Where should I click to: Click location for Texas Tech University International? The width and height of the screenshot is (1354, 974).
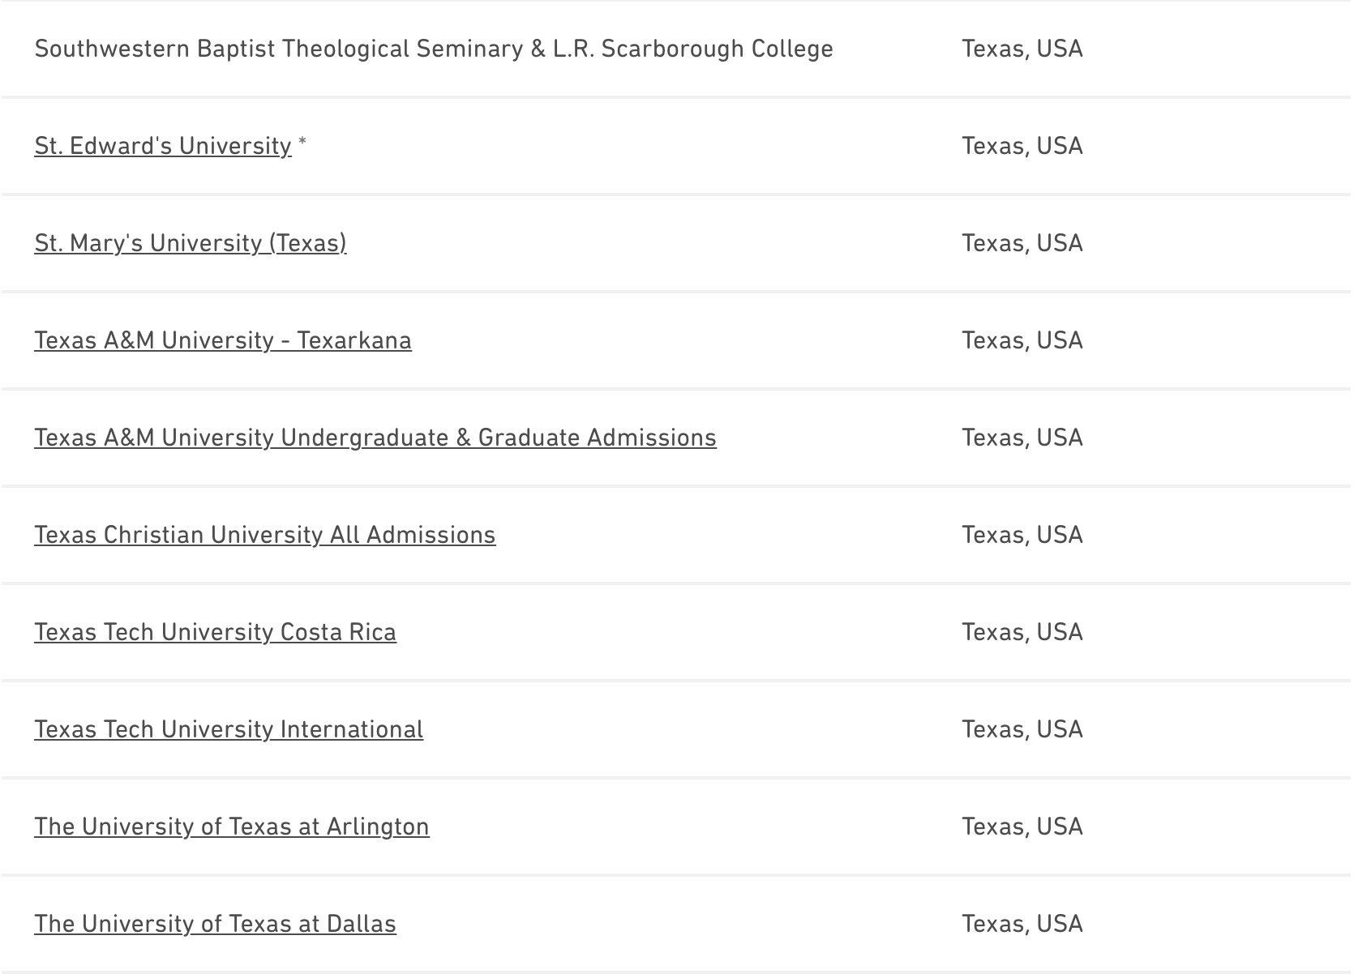click(1022, 729)
